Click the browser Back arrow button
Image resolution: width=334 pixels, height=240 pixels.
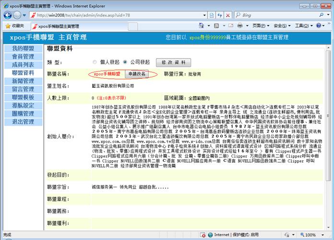[9, 15]
